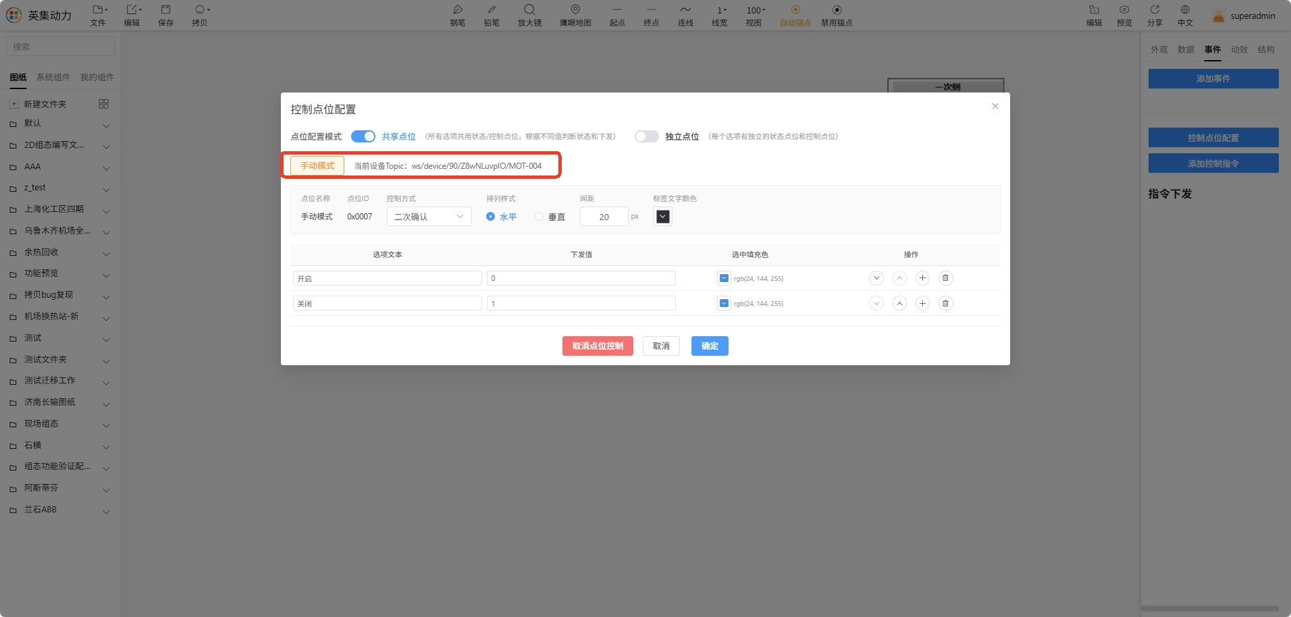Move the 关闭 option row up
Screen dimensions: 1291x617
coord(899,303)
